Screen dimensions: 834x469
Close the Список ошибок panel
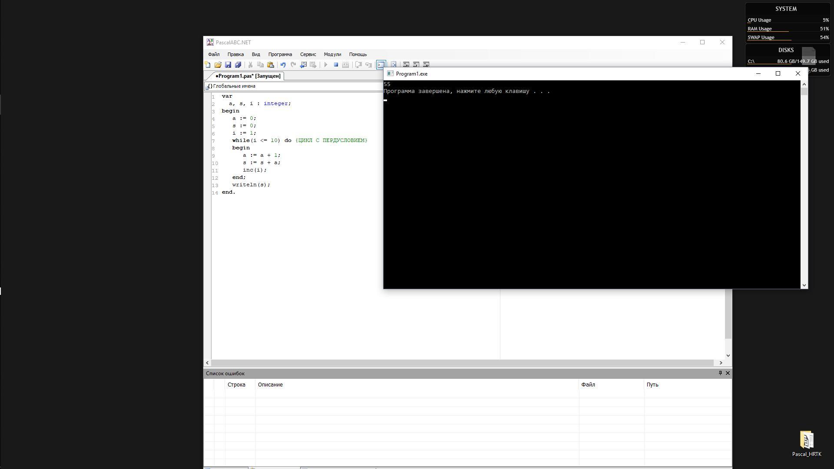tap(728, 373)
